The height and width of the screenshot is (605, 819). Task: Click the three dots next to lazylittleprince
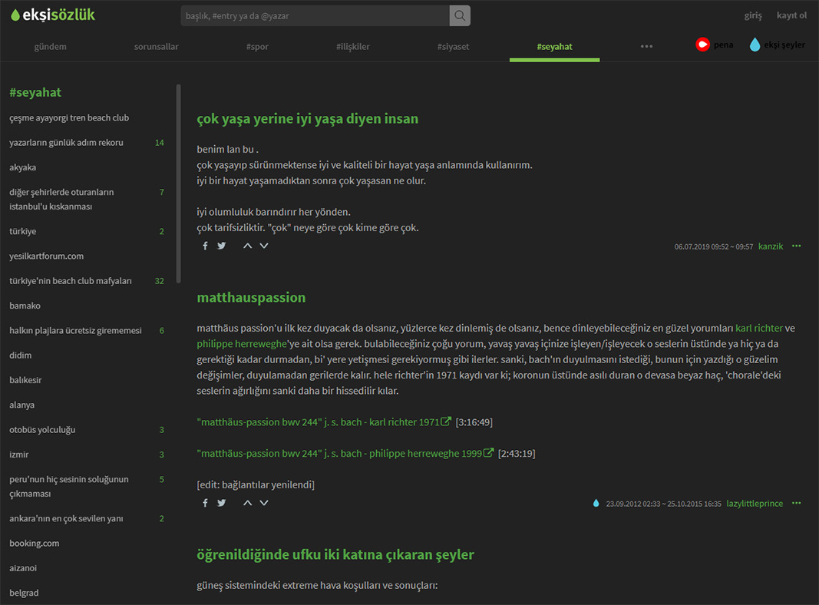[x=796, y=503]
